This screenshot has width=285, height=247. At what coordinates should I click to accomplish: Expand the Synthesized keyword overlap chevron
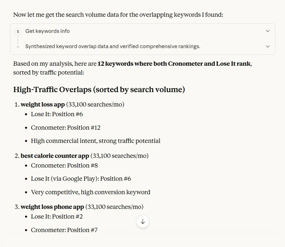268,46
